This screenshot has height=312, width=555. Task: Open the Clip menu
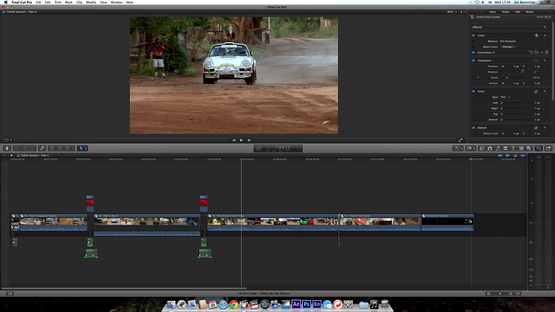80,2
